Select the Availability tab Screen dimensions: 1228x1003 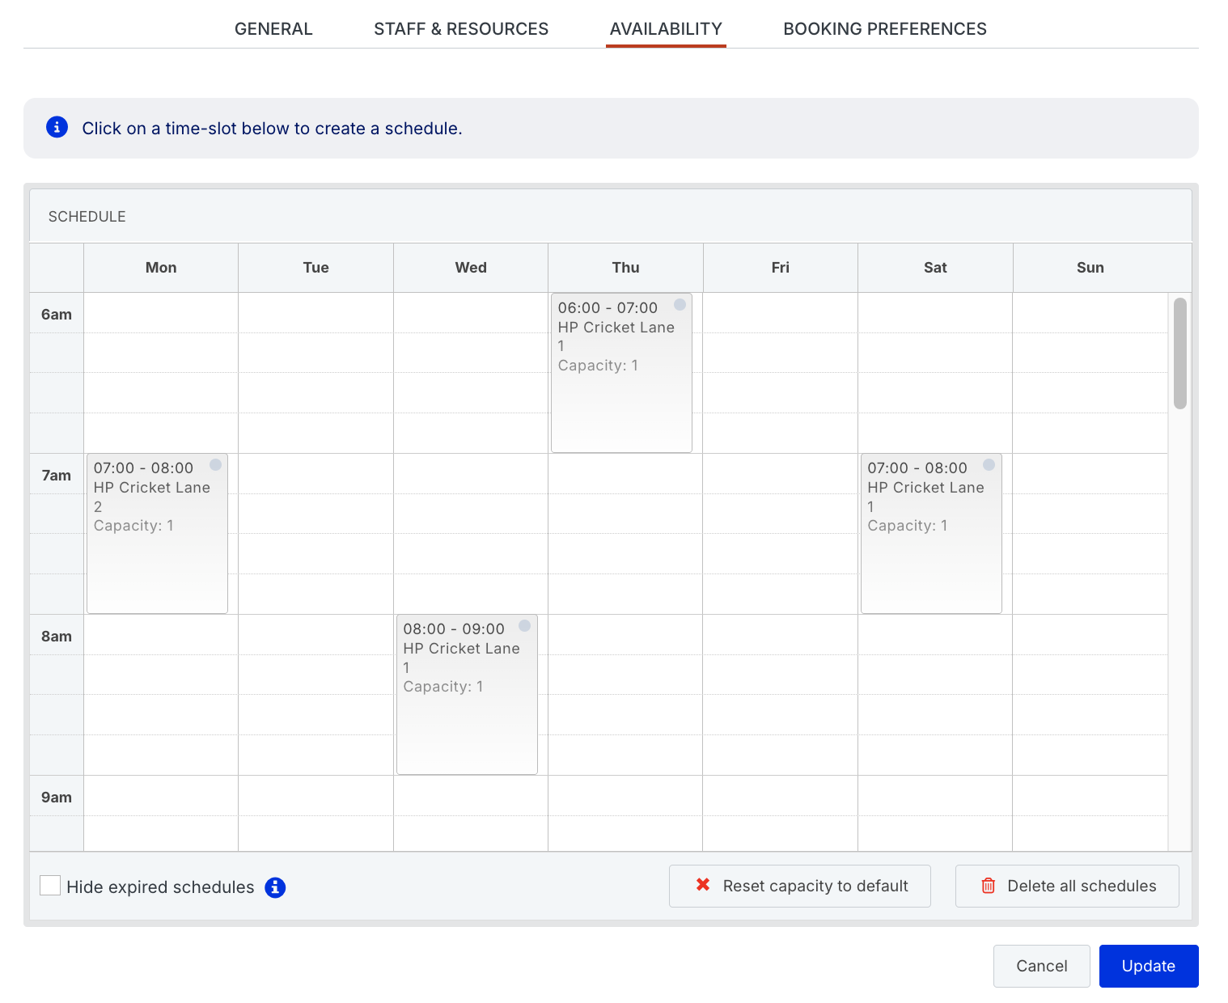coord(666,29)
